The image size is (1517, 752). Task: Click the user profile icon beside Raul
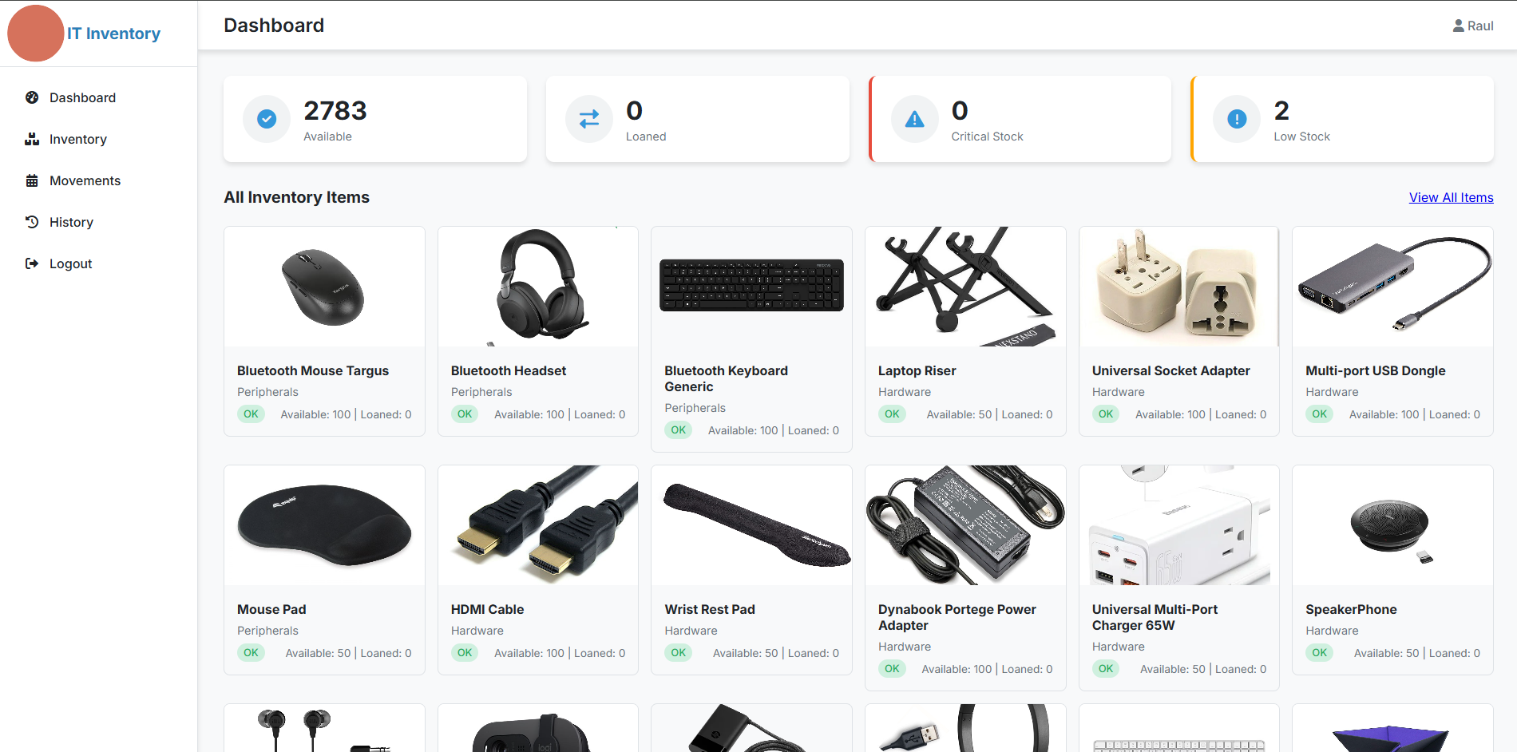[1458, 26]
